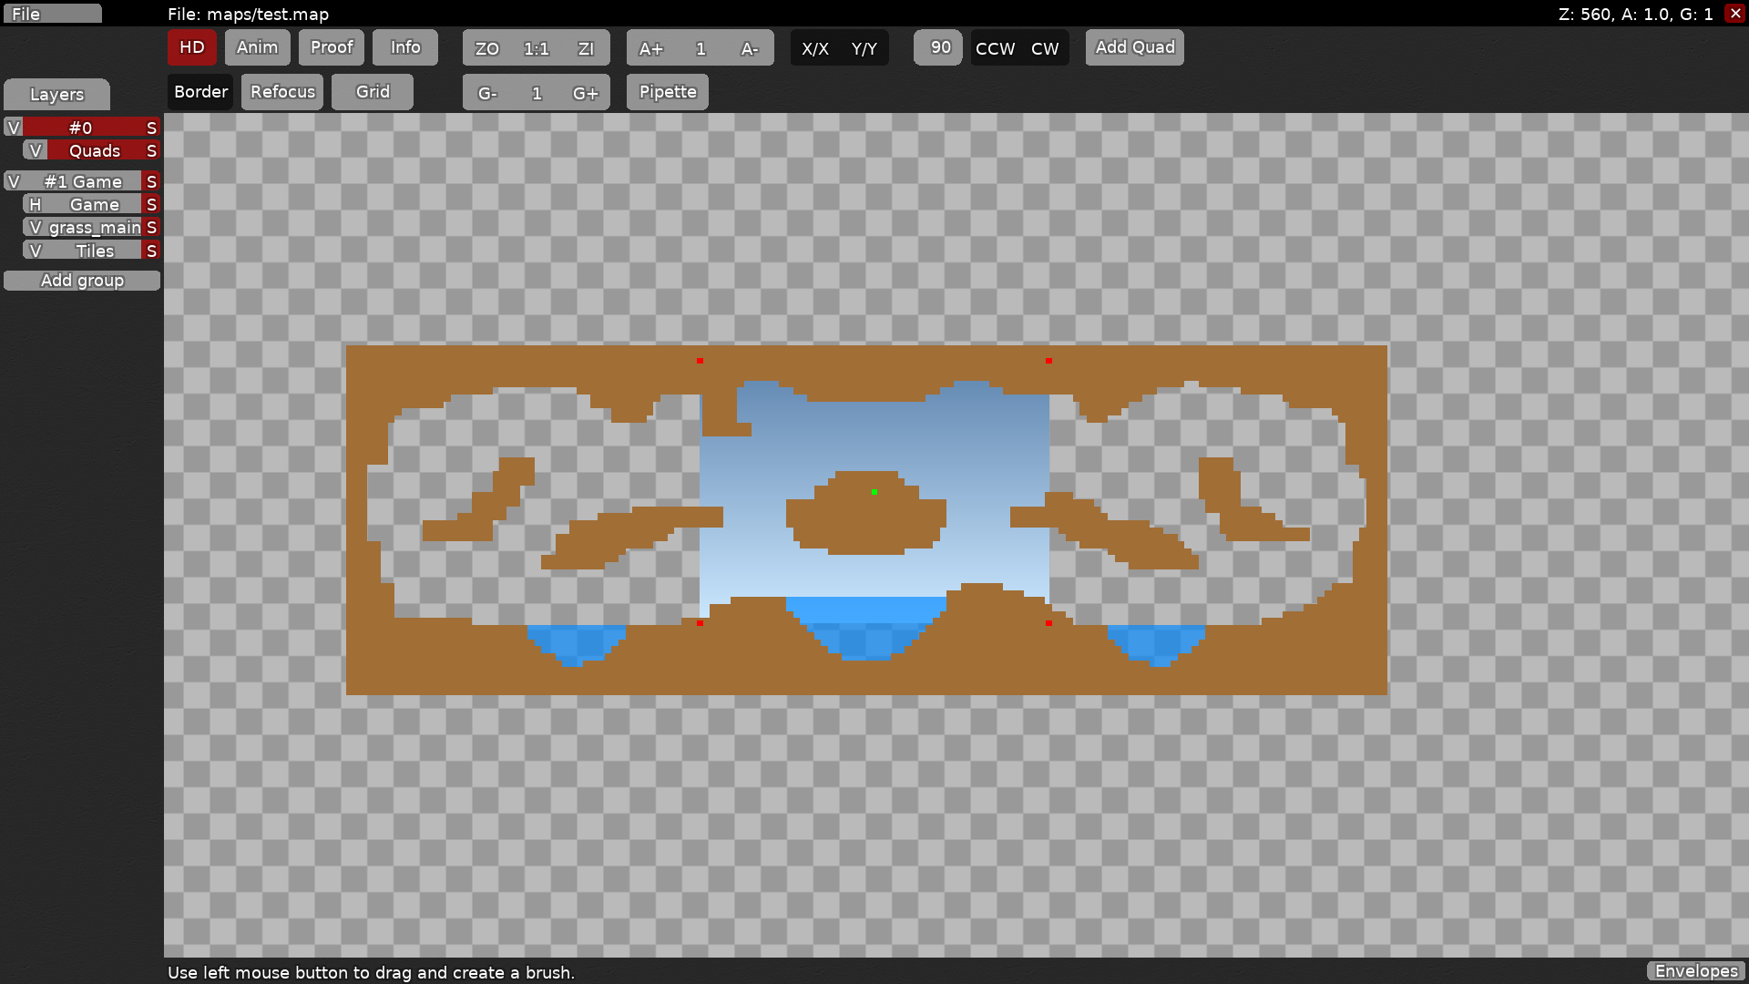Show the hidden Game layer
The width and height of the screenshot is (1749, 984).
click(x=35, y=205)
